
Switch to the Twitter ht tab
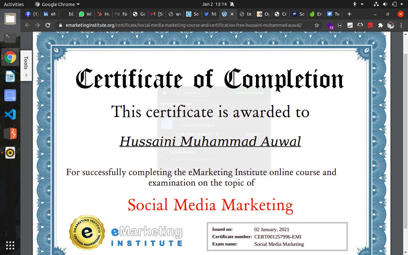(210, 14)
